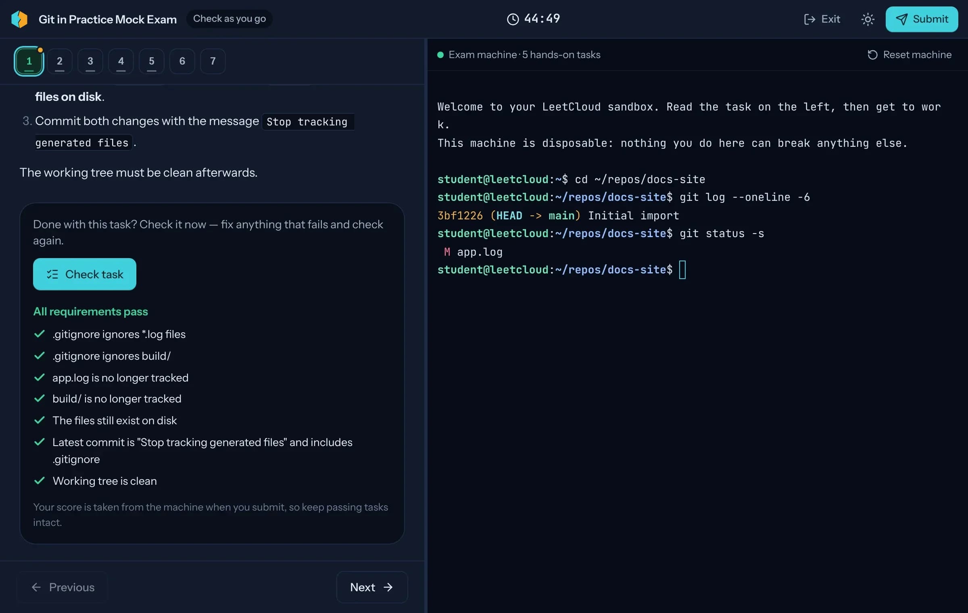968x613 pixels.
Task: Click checkmark next to .gitignore ignores *.log files
Action: (x=40, y=334)
